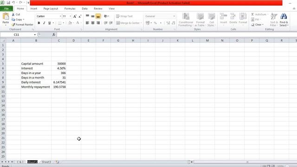Toggle Bottom Align
Image resolution: width=297 pixels, height=167 pixels.
[x=98, y=16]
